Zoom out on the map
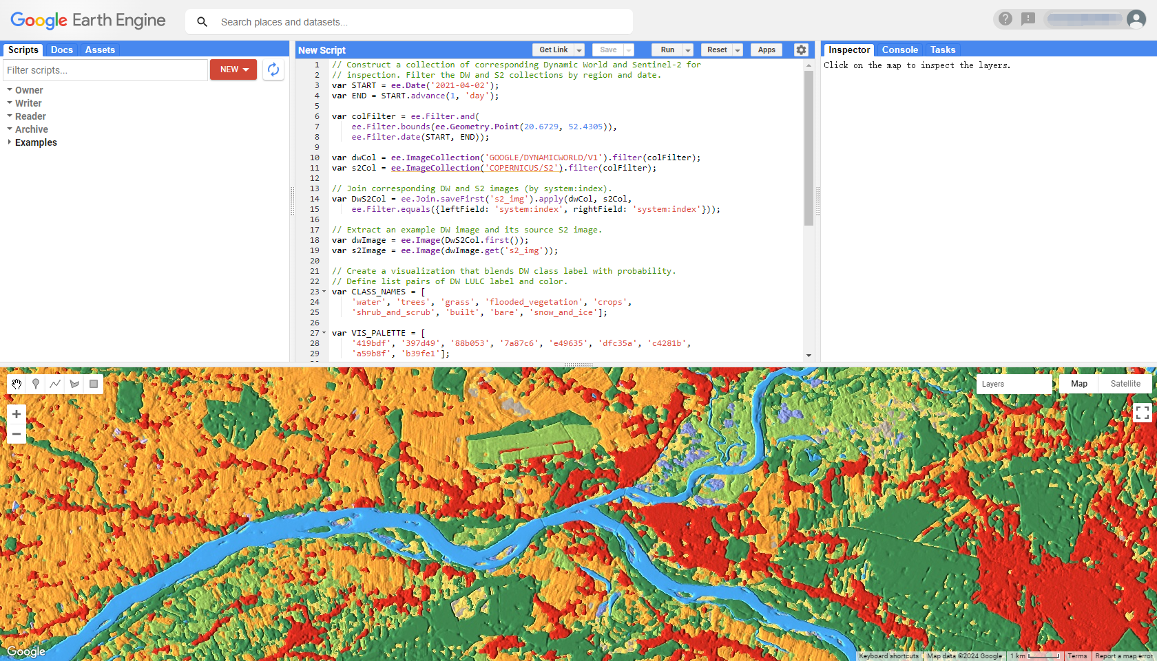 click(x=17, y=434)
